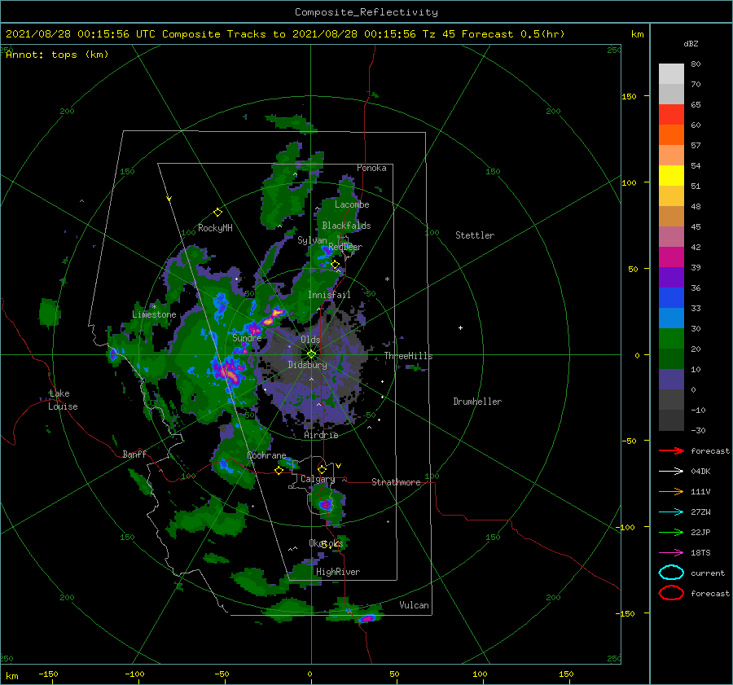Click the Sylvan map label
Viewport: 733px width, 685px height.
point(312,240)
